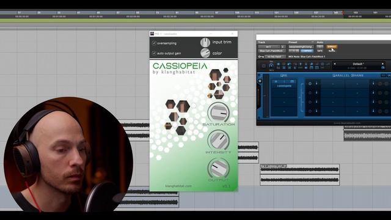Click the SAFE automation button
This screenshot has height=220, width=391.
tap(320, 51)
